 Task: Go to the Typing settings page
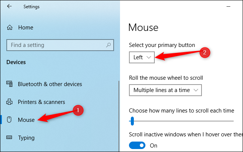click(x=26, y=138)
